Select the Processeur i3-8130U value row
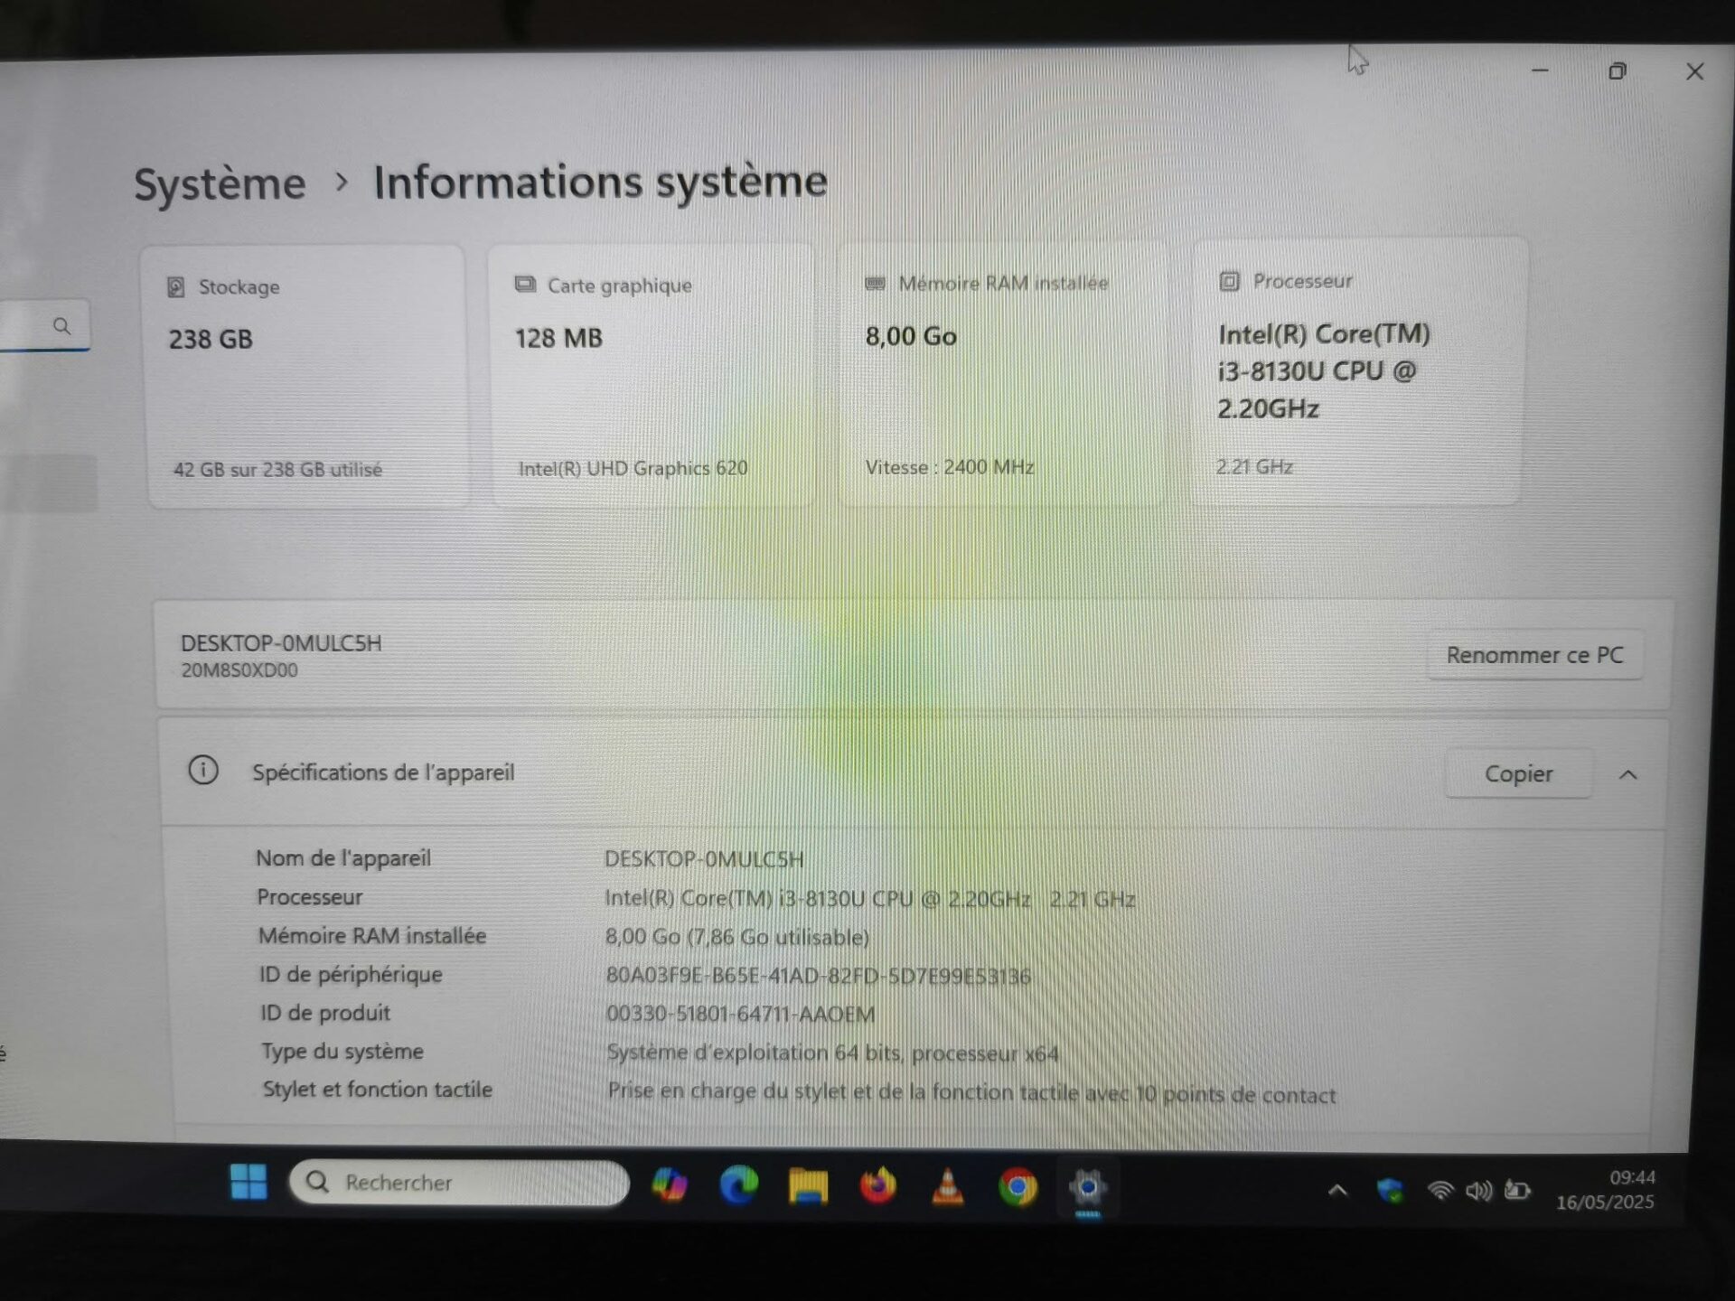1735x1301 pixels. pyautogui.click(x=869, y=899)
